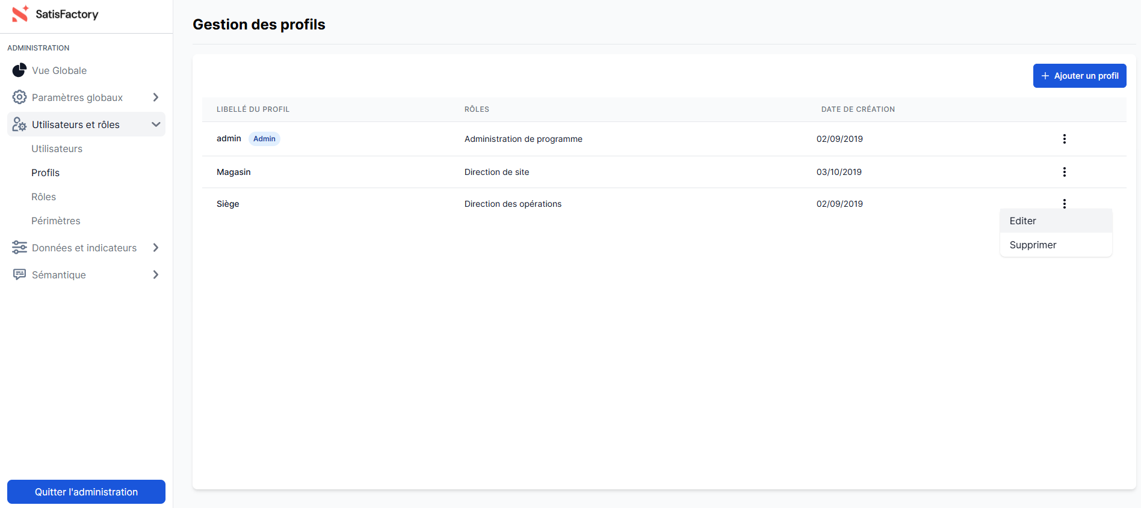1141x508 pixels.
Task: Open the three-dot menu for admin profile
Action: click(1064, 139)
